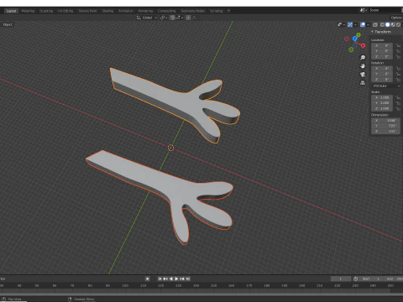Select the Rendering workspace tab
403x302 pixels.
(145, 11)
